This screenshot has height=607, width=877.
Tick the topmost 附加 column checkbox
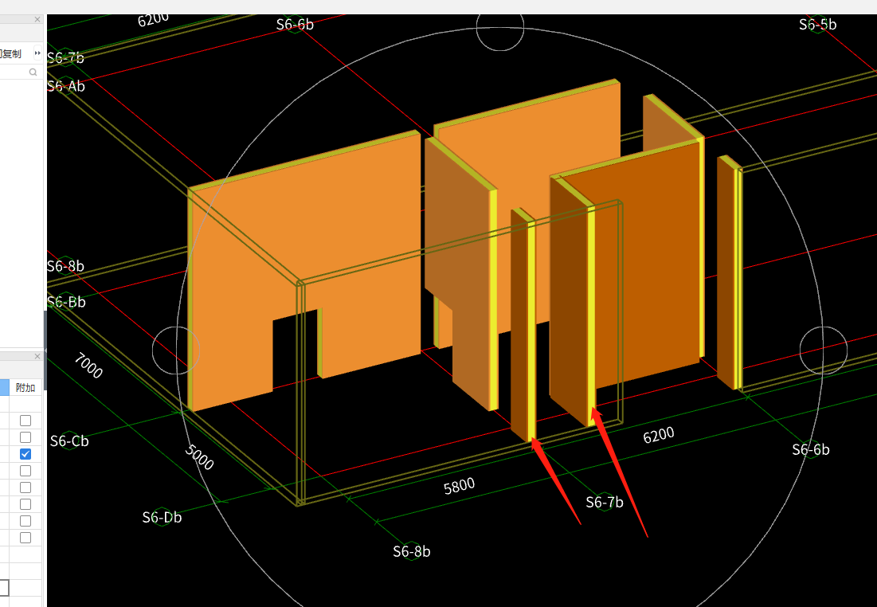coord(25,420)
